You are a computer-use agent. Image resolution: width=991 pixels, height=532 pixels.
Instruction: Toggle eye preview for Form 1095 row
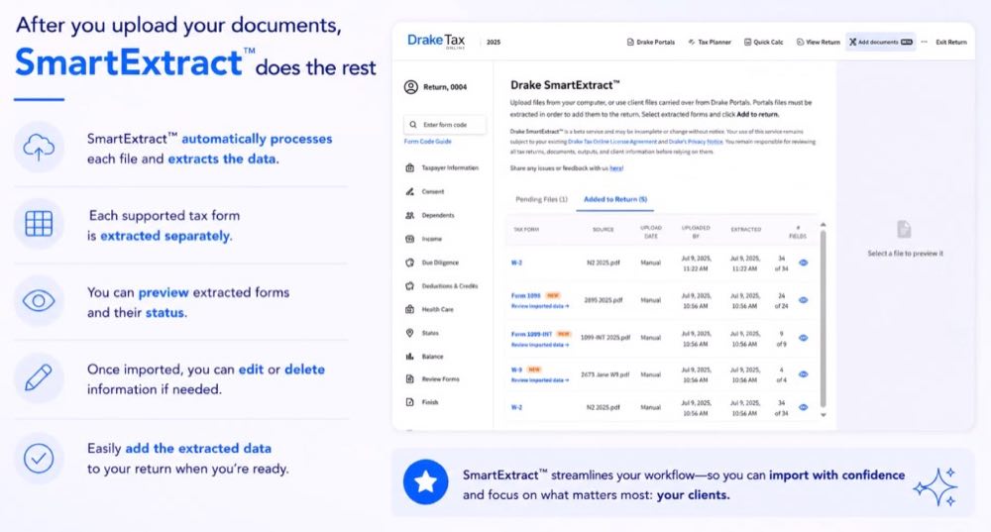click(x=804, y=300)
